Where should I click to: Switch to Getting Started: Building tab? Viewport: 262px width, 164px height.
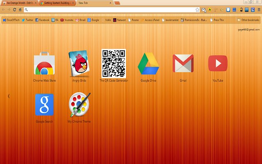[57, 3]
